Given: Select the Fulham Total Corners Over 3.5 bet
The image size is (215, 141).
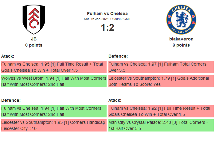Looking at the screenshot, I should [161, 67].
